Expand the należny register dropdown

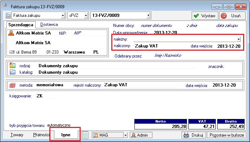tap(238, 39)
